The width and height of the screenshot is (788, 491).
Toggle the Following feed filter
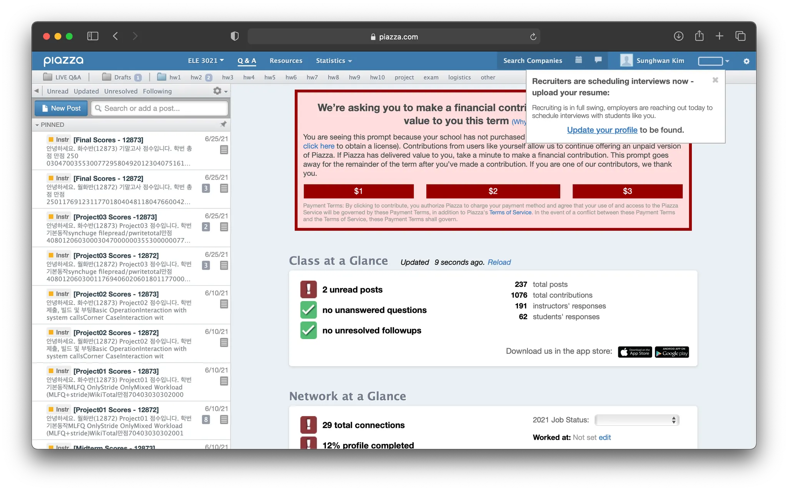[x=157, y=92]
